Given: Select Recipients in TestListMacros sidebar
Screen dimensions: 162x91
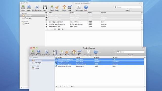Looking at the screenshot, I should click(x=38, y=60).
